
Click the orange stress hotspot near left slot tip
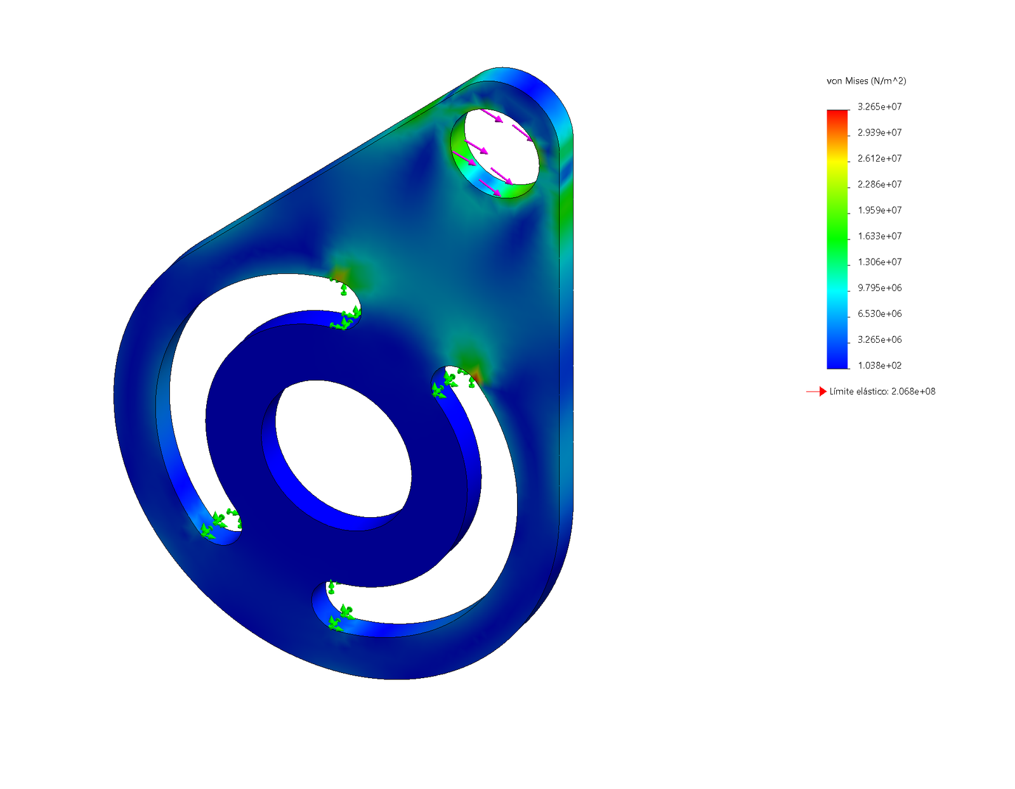[340, 275]
